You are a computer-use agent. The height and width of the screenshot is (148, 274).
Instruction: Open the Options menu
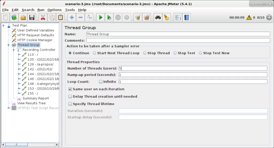tap(55, 10)
